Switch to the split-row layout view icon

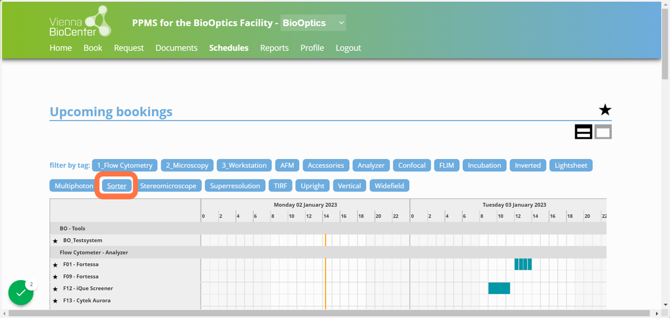pos(583,132)
